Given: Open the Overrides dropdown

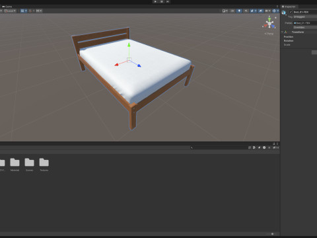Looking at the screenshot, I should pyautogui.click(x=305, y=27).
